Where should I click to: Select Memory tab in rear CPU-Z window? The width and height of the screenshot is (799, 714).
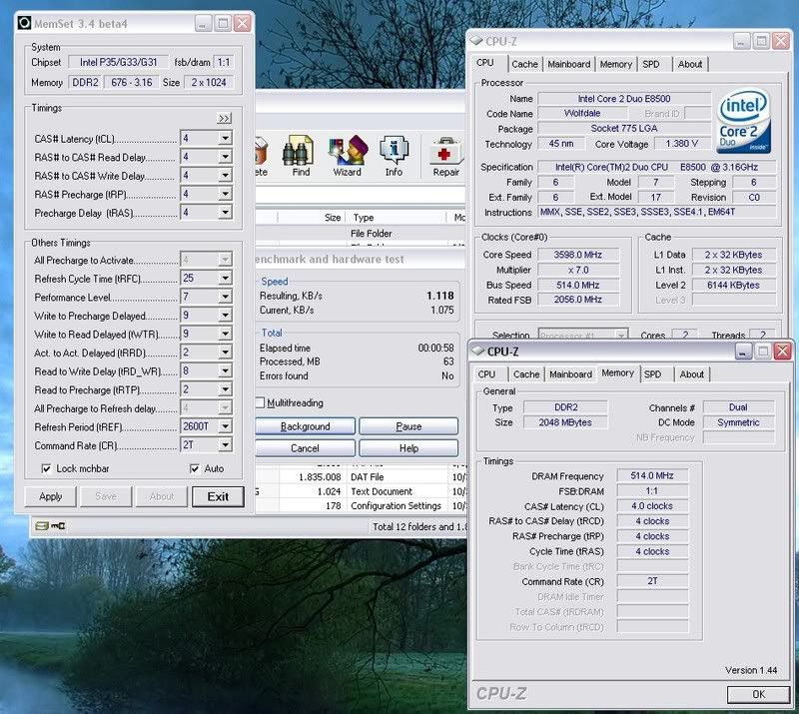615,64
